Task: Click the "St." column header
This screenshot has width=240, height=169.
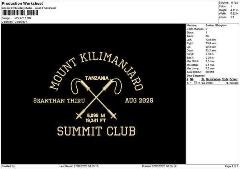Action: point(203,79)
